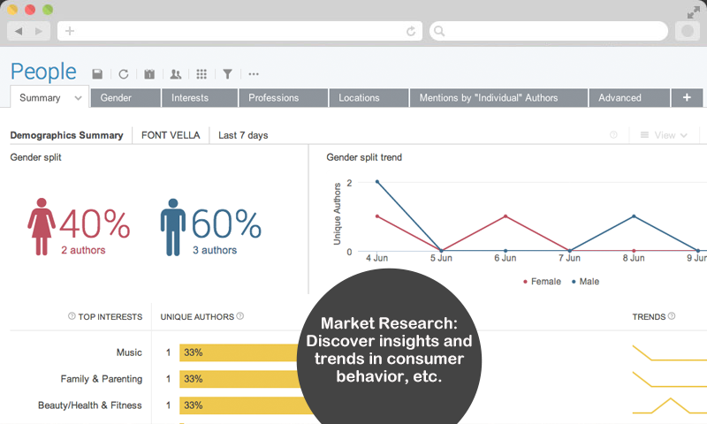Click the "2 authors" label
Screen dimensions: 707x424
[83, 250]
